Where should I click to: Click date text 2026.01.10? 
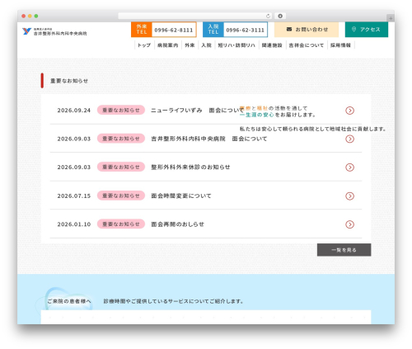coord(74,224)
